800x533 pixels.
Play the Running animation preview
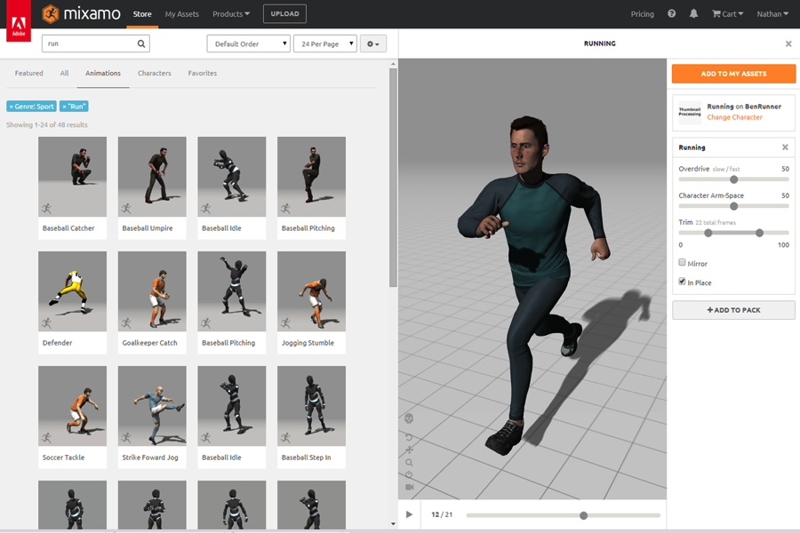(409, 514)
